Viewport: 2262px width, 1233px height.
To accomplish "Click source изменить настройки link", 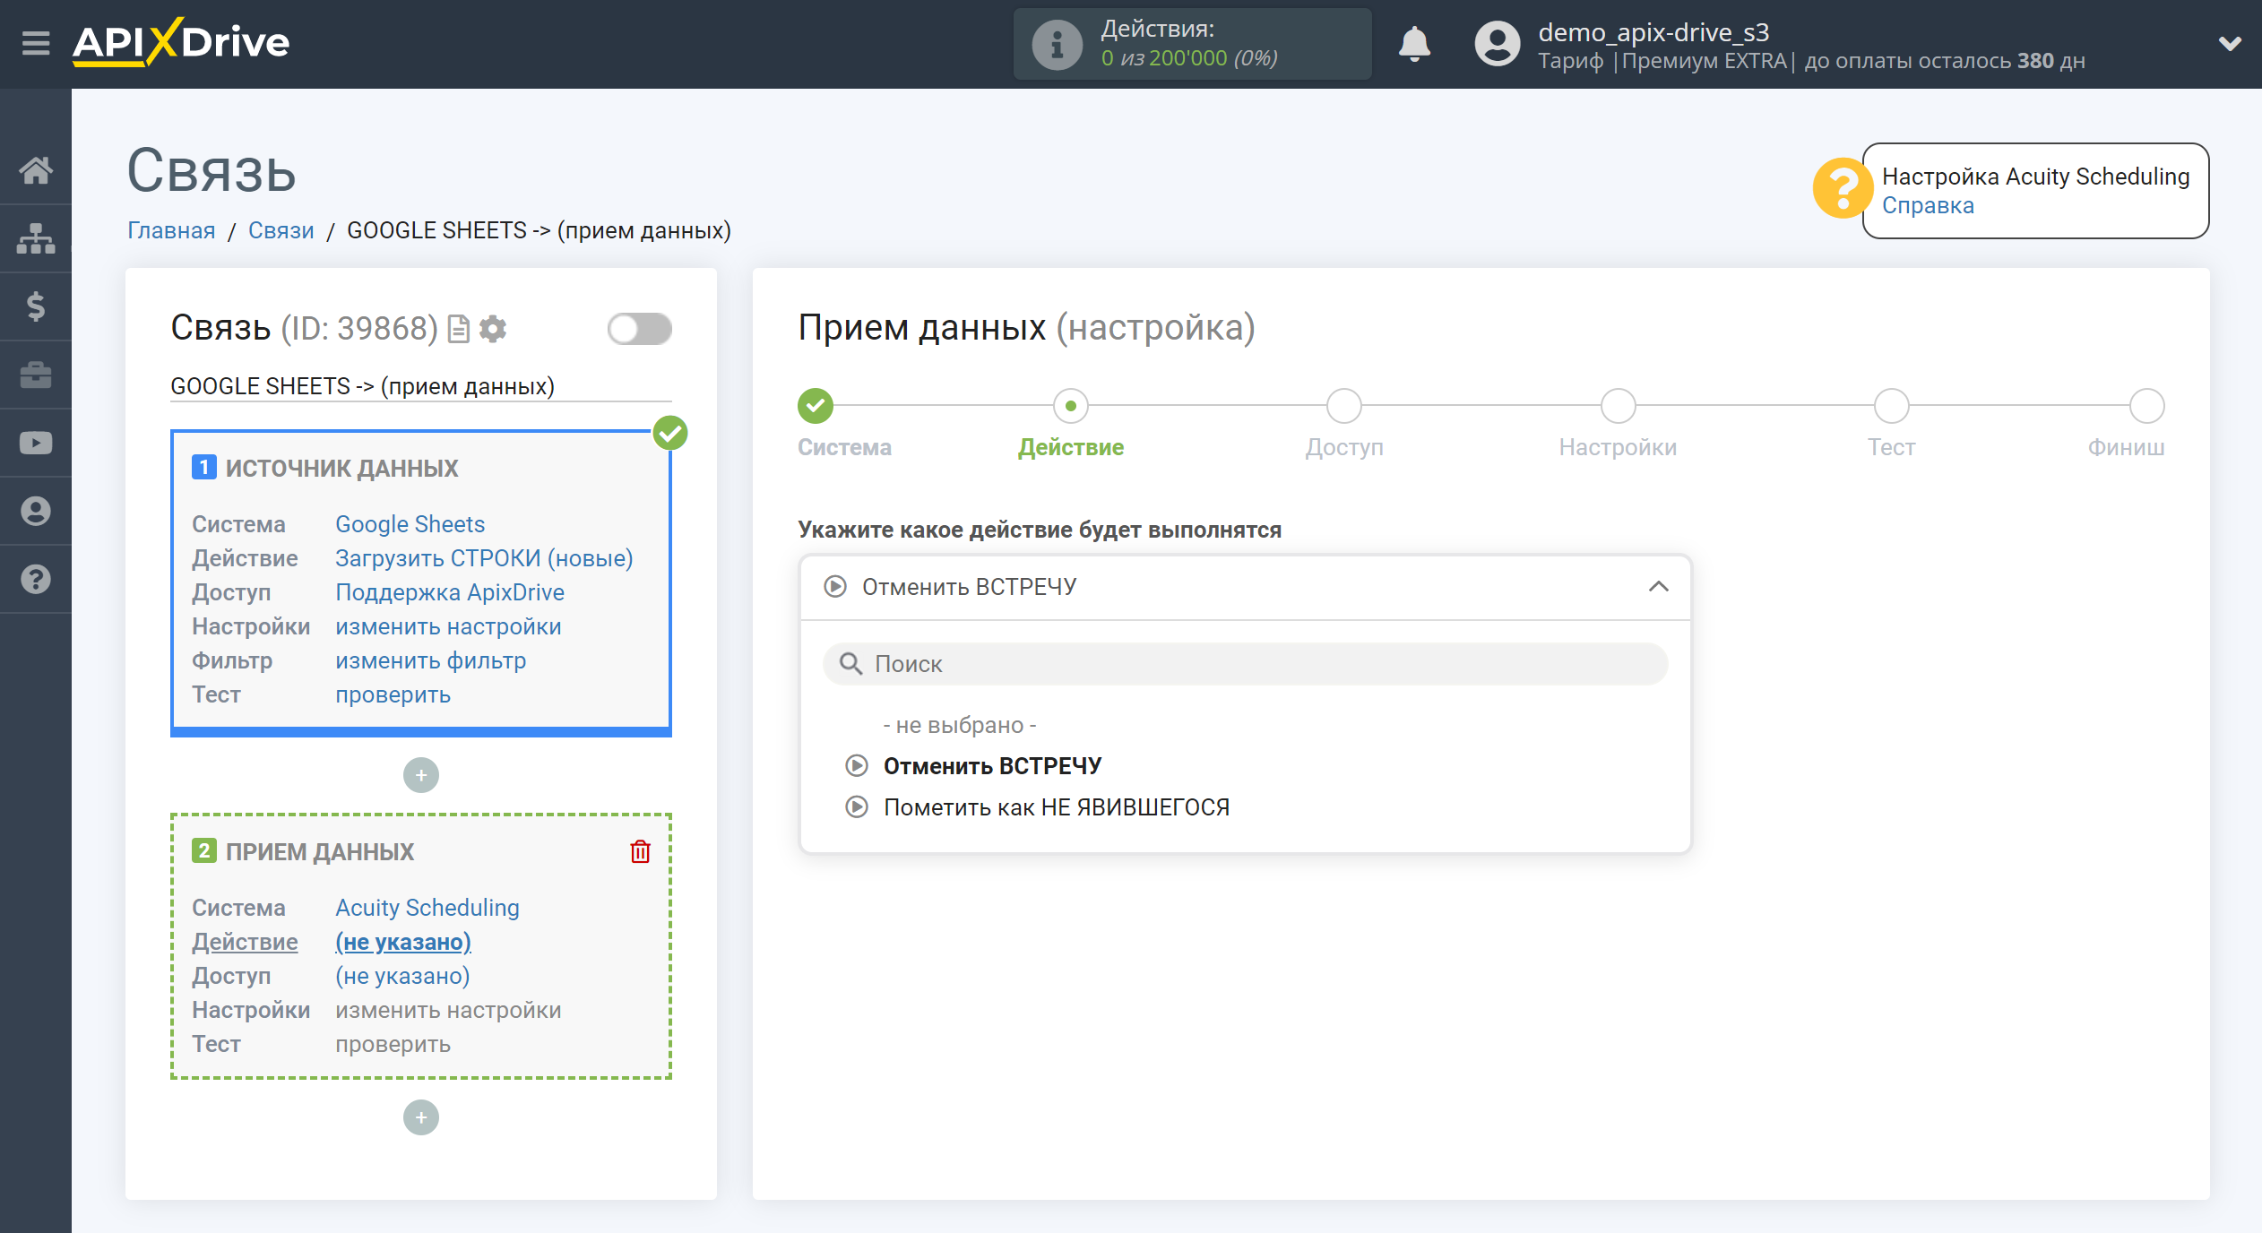I will tap(448, 626).
